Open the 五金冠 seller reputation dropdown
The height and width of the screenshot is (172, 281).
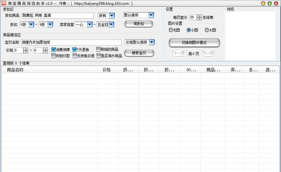click(111, 25)
